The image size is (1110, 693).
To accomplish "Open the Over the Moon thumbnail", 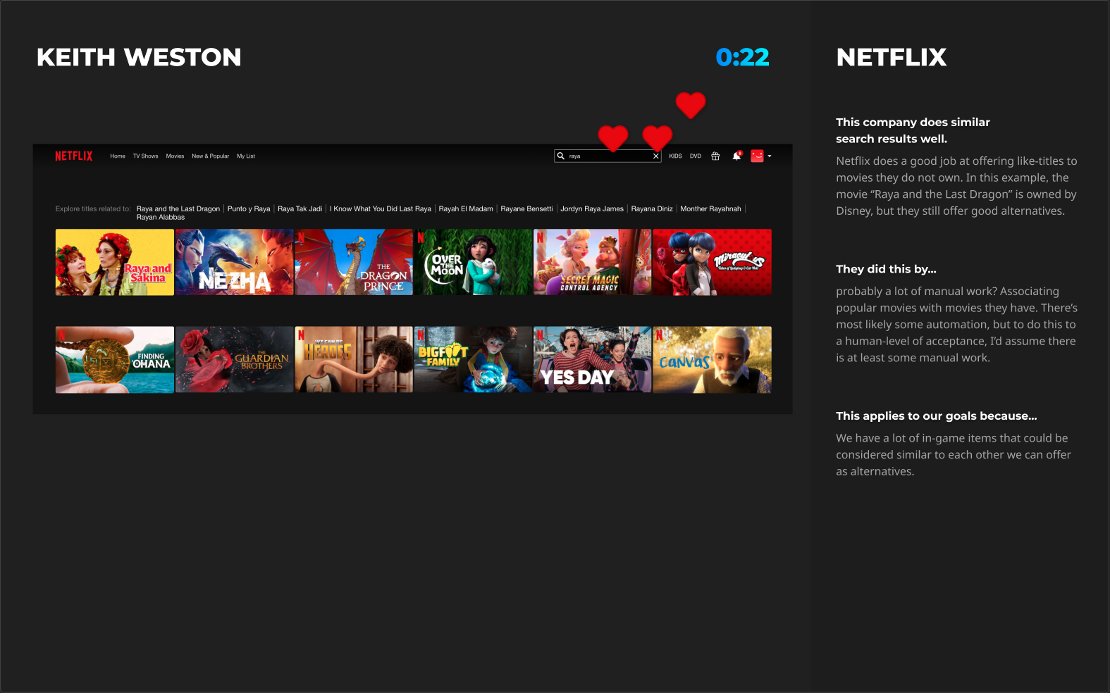I will (x=473, y=262).
